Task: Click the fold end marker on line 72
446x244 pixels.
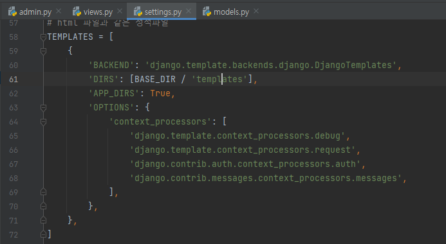Action: 43,234
